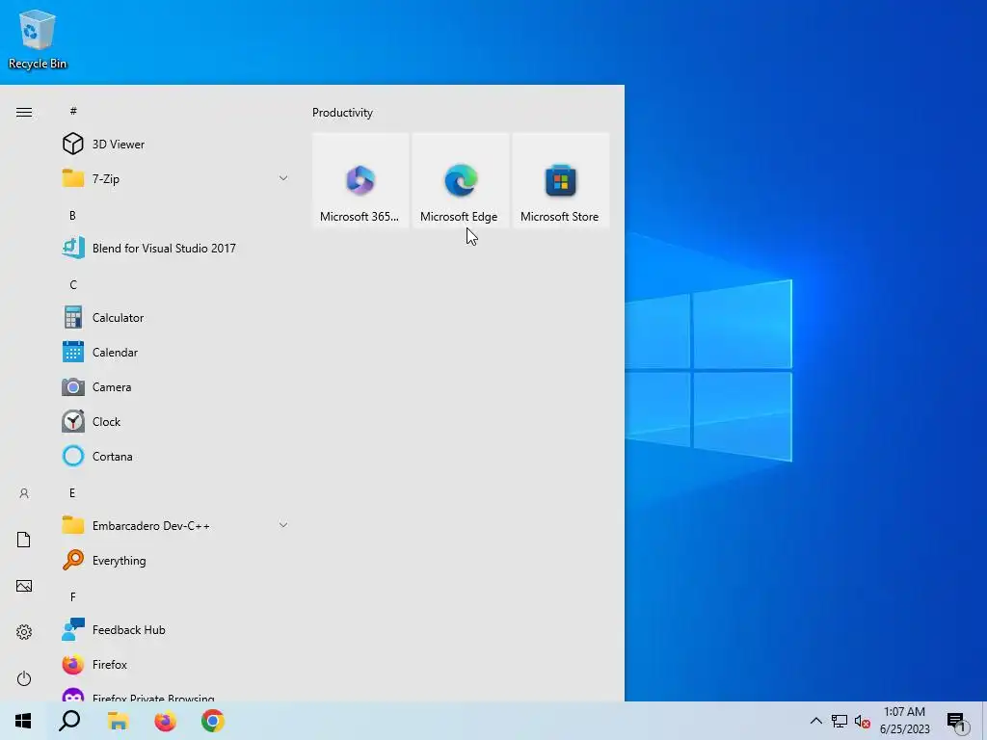Launch the Everything search app
987x740 pixels.
coord(174,561)
